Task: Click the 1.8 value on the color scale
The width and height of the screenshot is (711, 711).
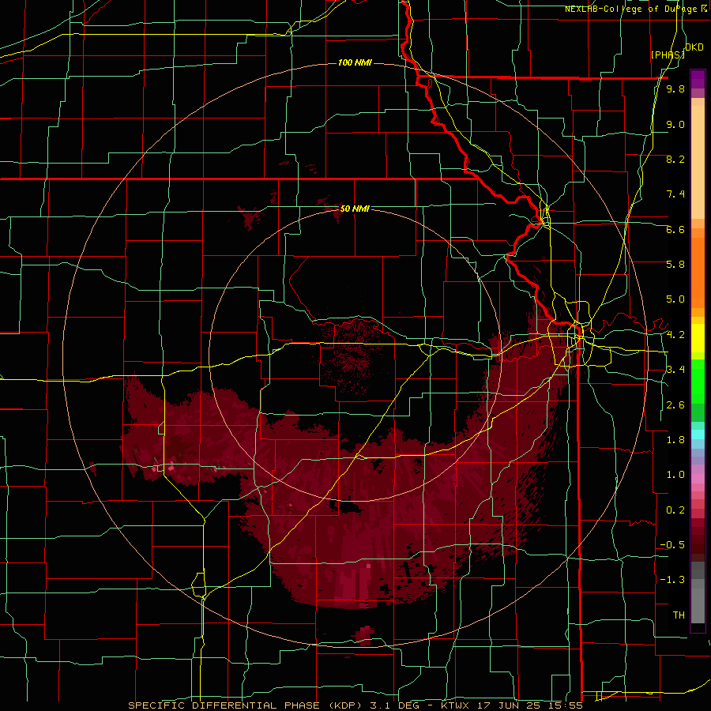Action: (675, 439)
